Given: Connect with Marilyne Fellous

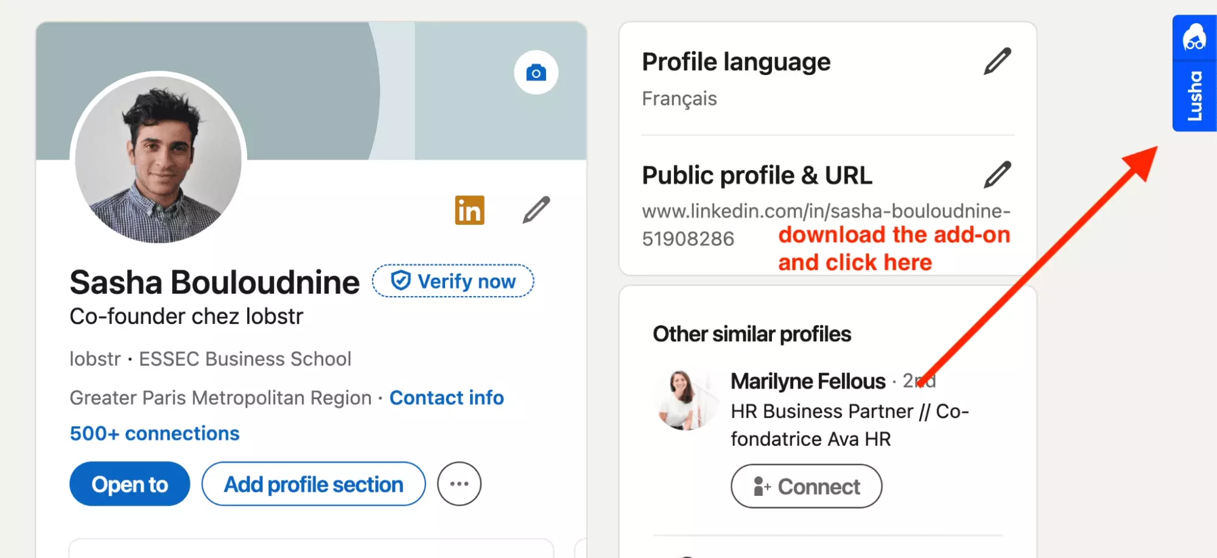Looking at the screenshot, I should (x=806, y=486).
